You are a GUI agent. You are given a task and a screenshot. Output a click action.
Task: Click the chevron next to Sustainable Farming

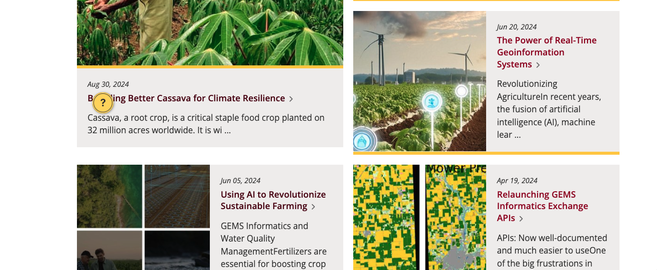313,207
